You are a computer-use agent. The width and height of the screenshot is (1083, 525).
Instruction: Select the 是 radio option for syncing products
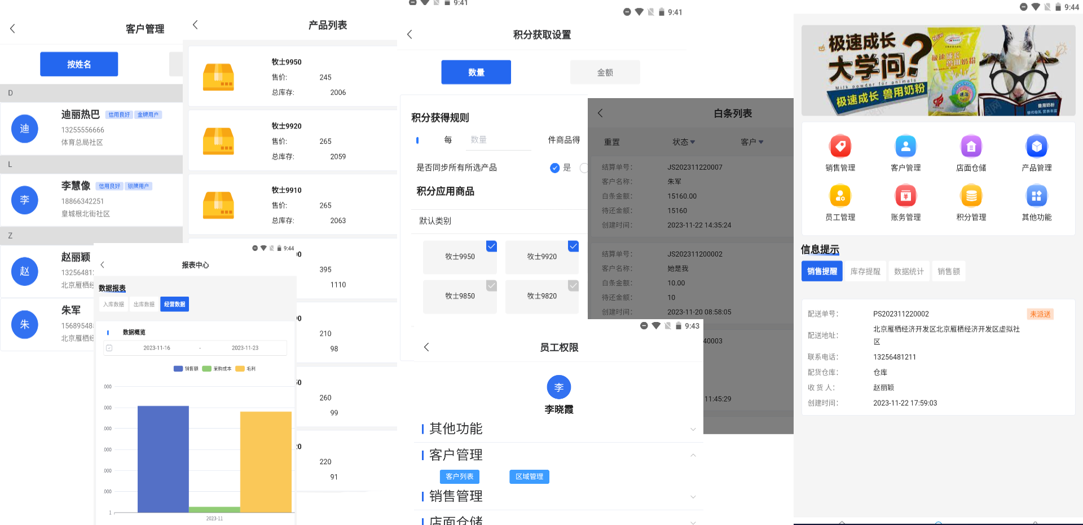[555, 167]
